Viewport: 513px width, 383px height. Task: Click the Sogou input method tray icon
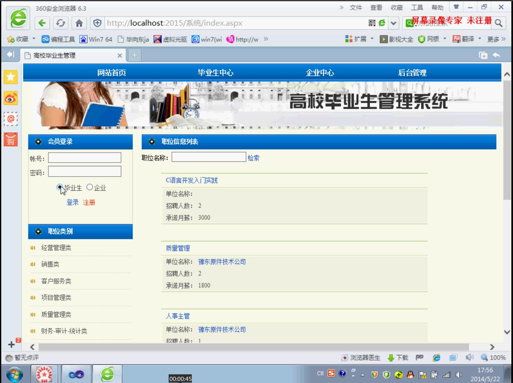[332, 373]
